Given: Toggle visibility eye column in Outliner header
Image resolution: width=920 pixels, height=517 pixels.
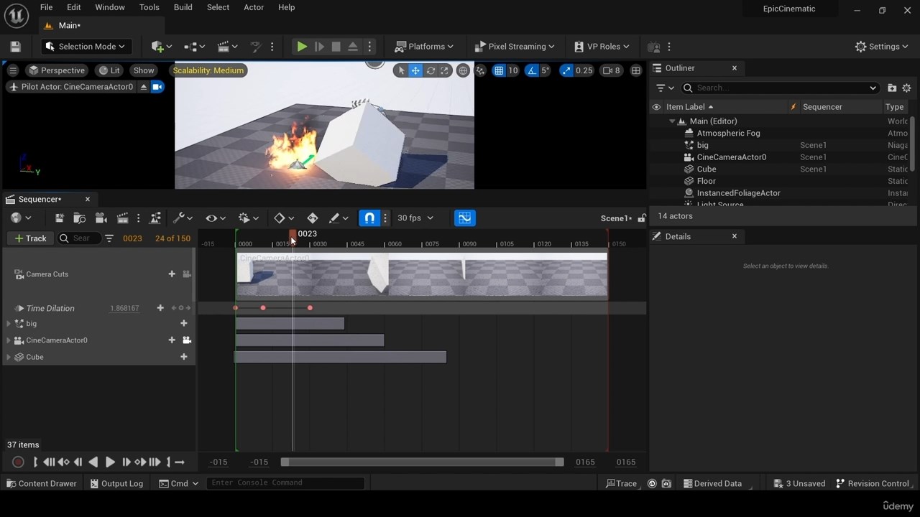Looking at the screenshot, I should coord(656,107).
